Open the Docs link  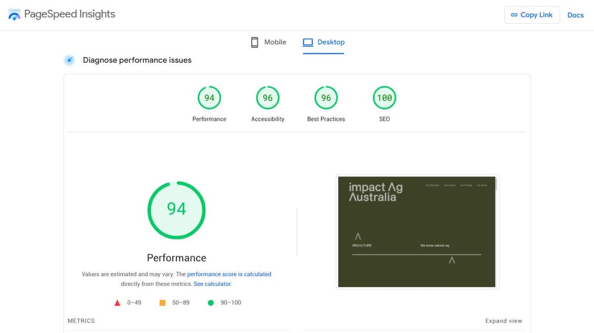[x=575, y=15]
